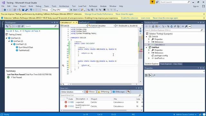Click the Toolbox sidebar tab

(x=2, y=24)
